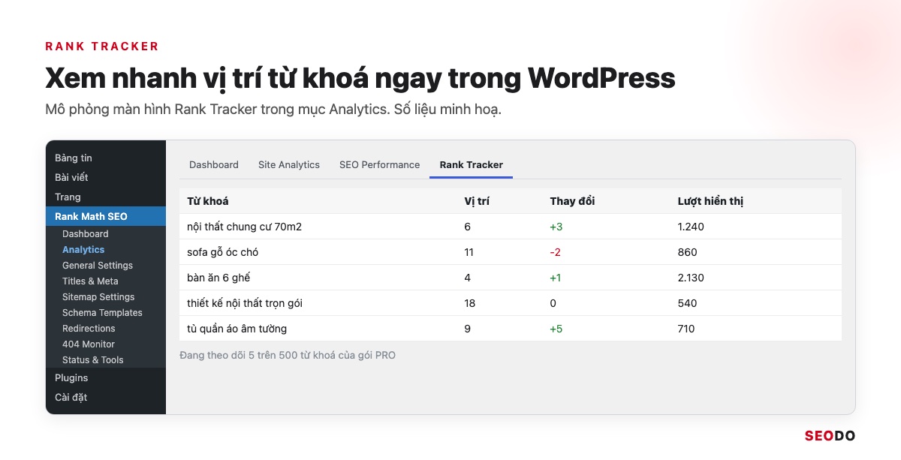This screenshot has height=460, width=901.
Task: Select keyword thiết kế nội thất trọn gói
Action: pos(245,303)
